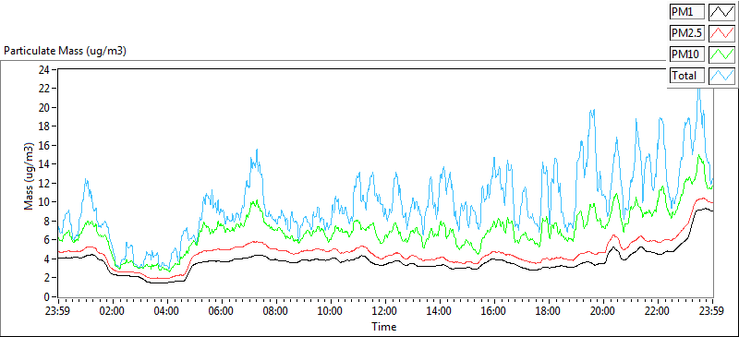Click the 20:00 time axis marker

click(x=603, y=311)
